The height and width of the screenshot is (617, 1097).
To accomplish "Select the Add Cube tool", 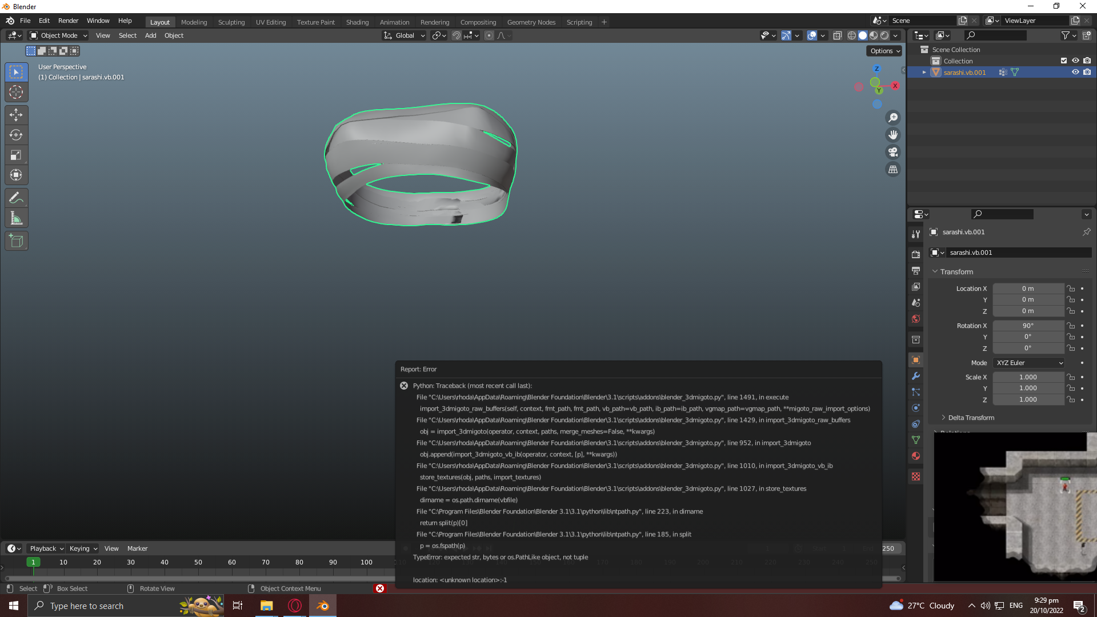I will click(x=16, y=241).
